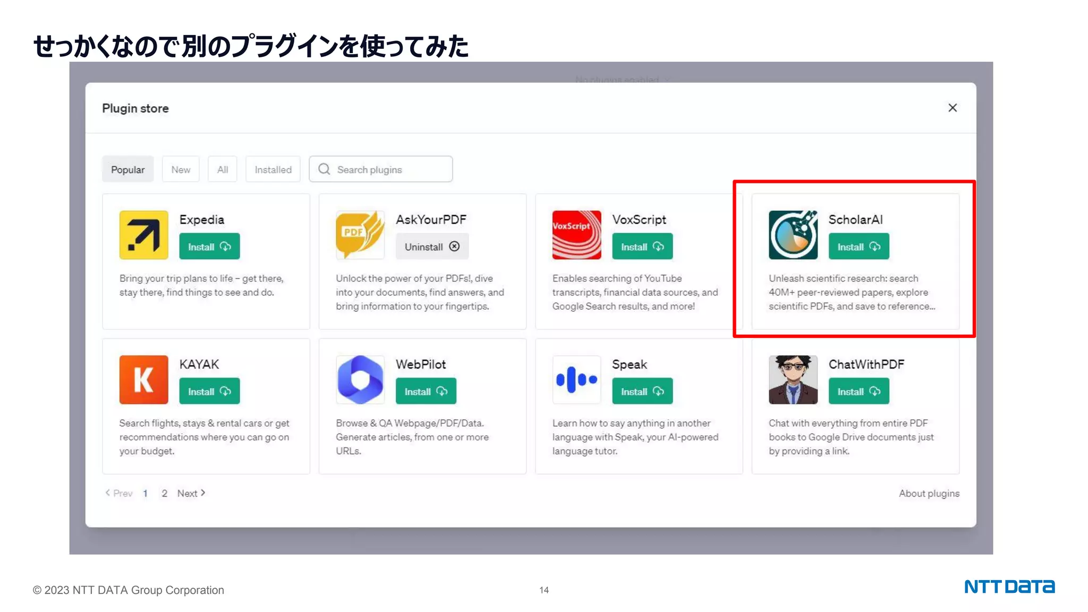Switch to the New tab

(181, 169)
